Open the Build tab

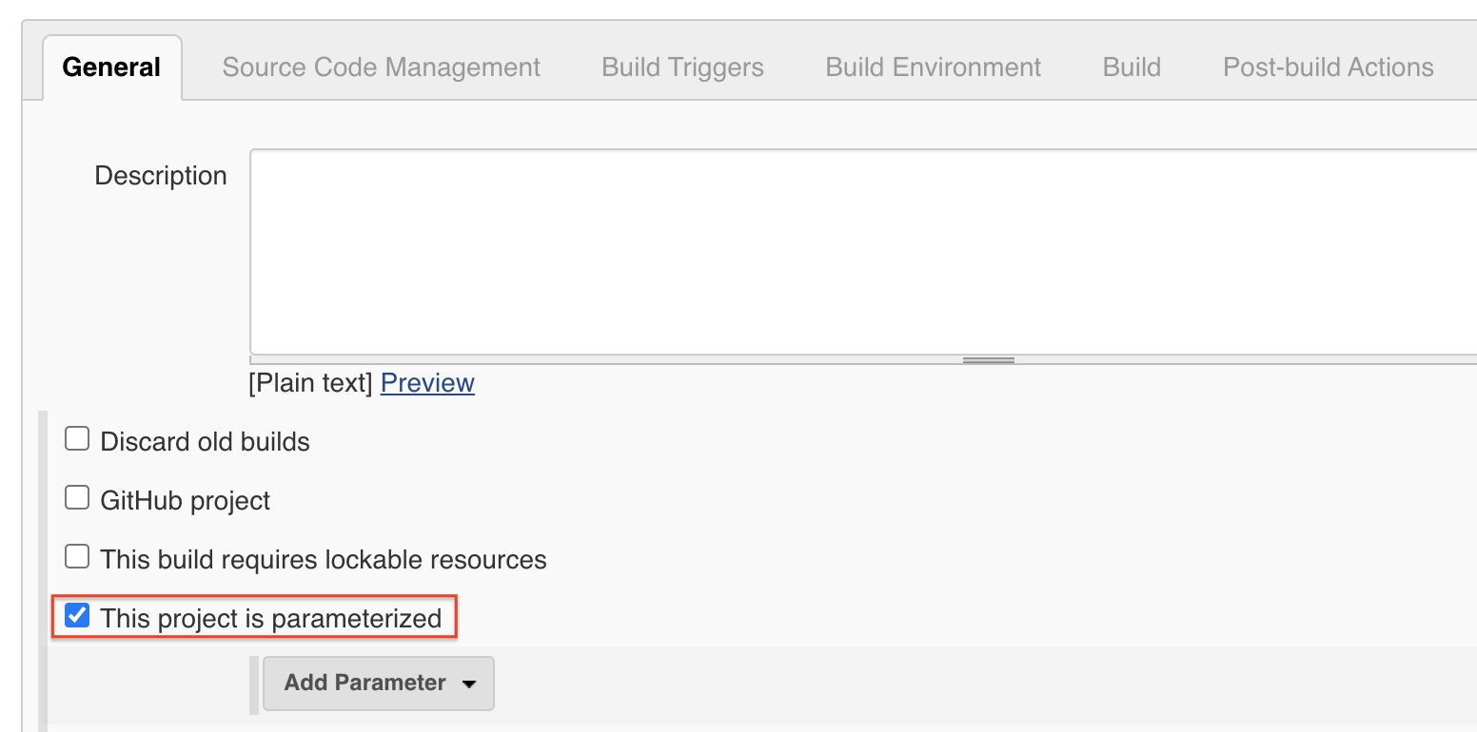tap(1131, 67)
